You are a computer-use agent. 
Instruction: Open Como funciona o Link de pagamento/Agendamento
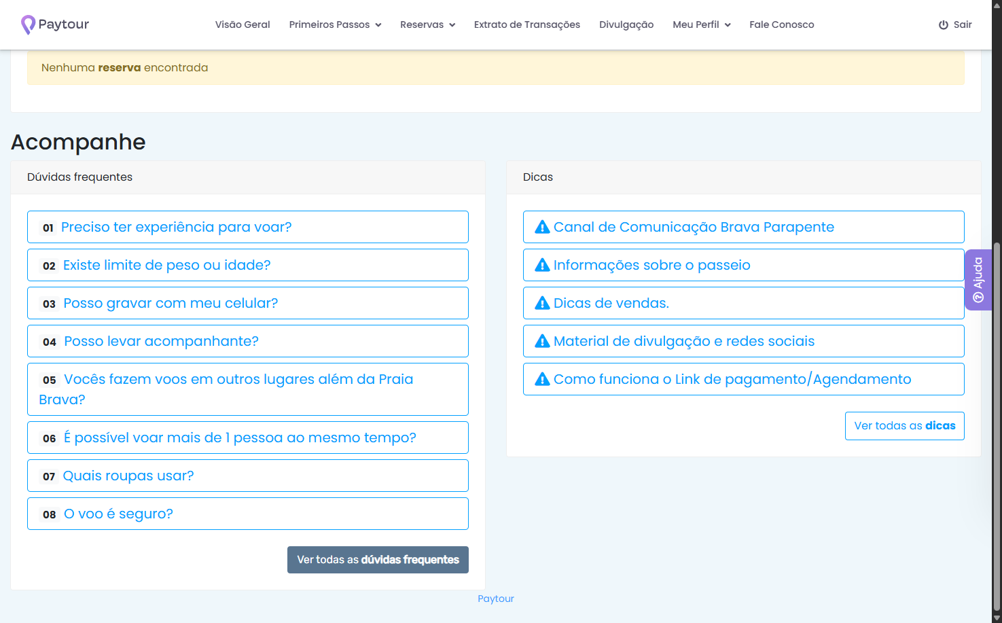pos(744,379)
